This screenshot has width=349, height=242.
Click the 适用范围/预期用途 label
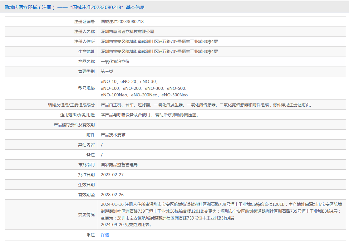(77, 115)
